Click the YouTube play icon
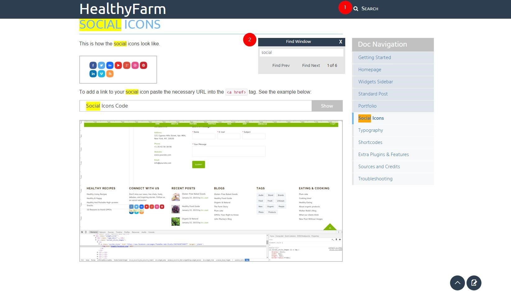The width and height of the screenshot is (511, 291). click(118, 65)
